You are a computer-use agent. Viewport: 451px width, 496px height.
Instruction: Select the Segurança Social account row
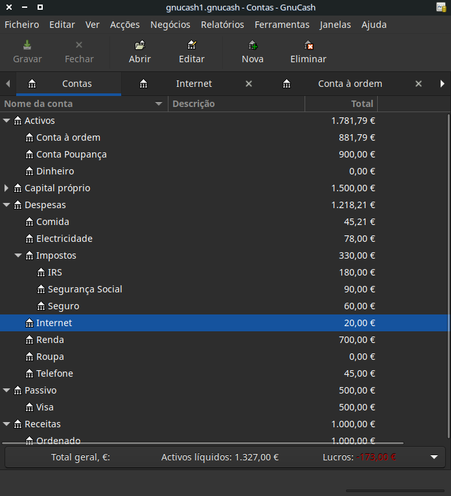coord(85,289)
